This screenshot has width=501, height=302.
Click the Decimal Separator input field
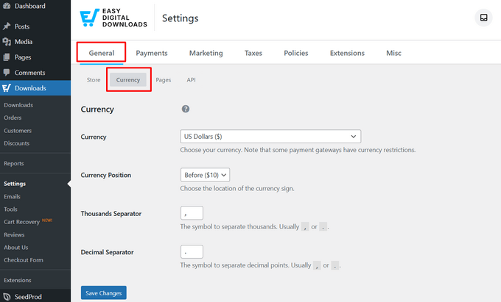tap(192, 252)
